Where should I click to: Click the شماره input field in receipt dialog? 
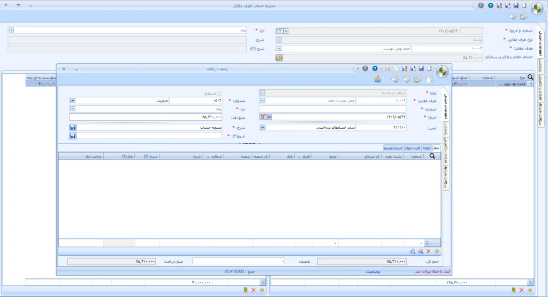coord(333,109)
